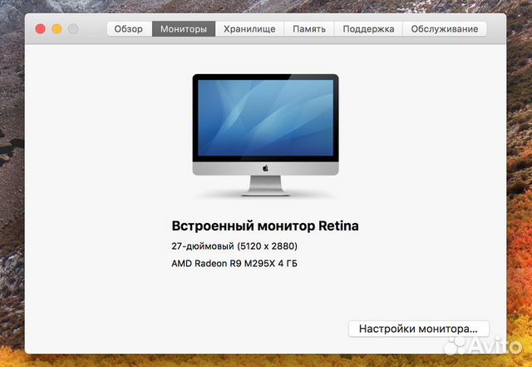Select the Мониторы tab
This screenshot has width=532, height=367.
coord(184,29)
